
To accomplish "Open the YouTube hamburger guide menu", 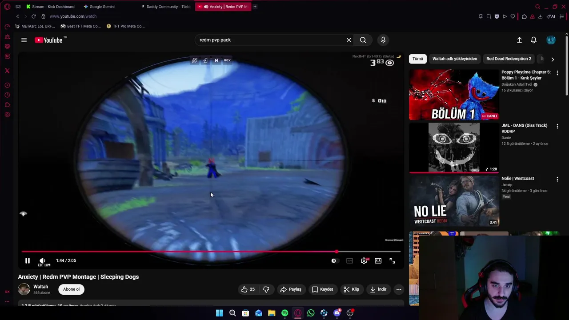I will click(x=24, y=40).
